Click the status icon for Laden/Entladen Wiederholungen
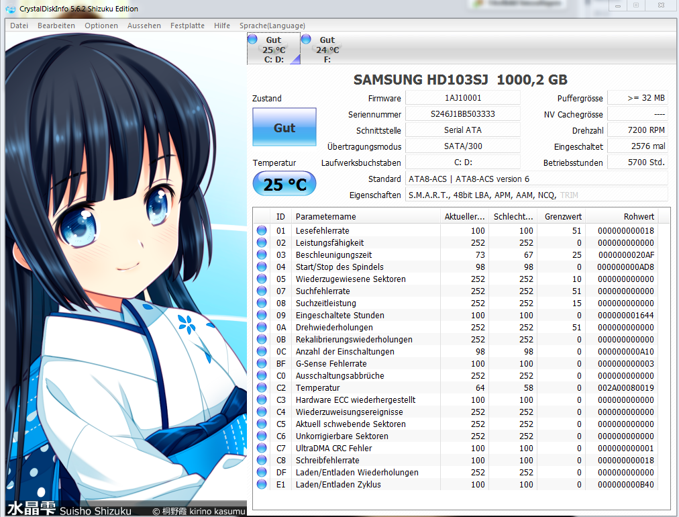The width and height of the screenshot is (679, 517). coord(262,473)
